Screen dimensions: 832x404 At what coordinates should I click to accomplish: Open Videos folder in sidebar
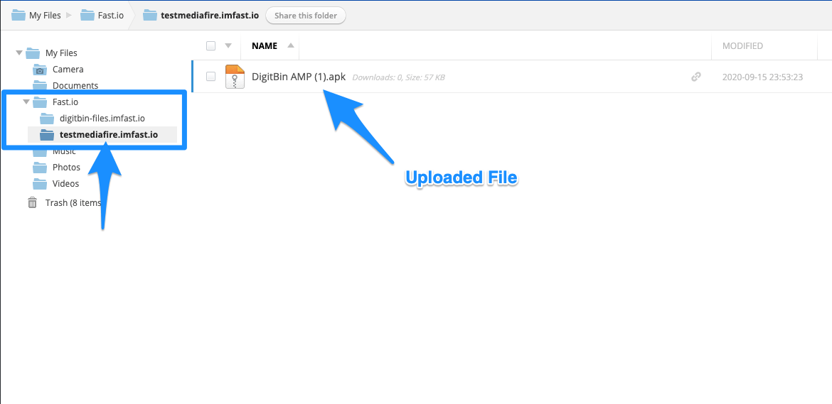click(66, 184)
